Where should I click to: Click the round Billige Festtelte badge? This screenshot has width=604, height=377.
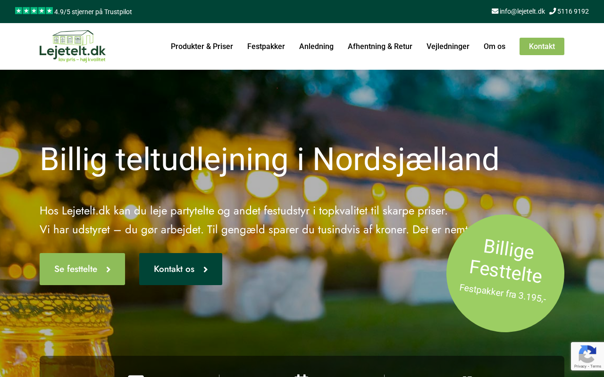(505, 273)
